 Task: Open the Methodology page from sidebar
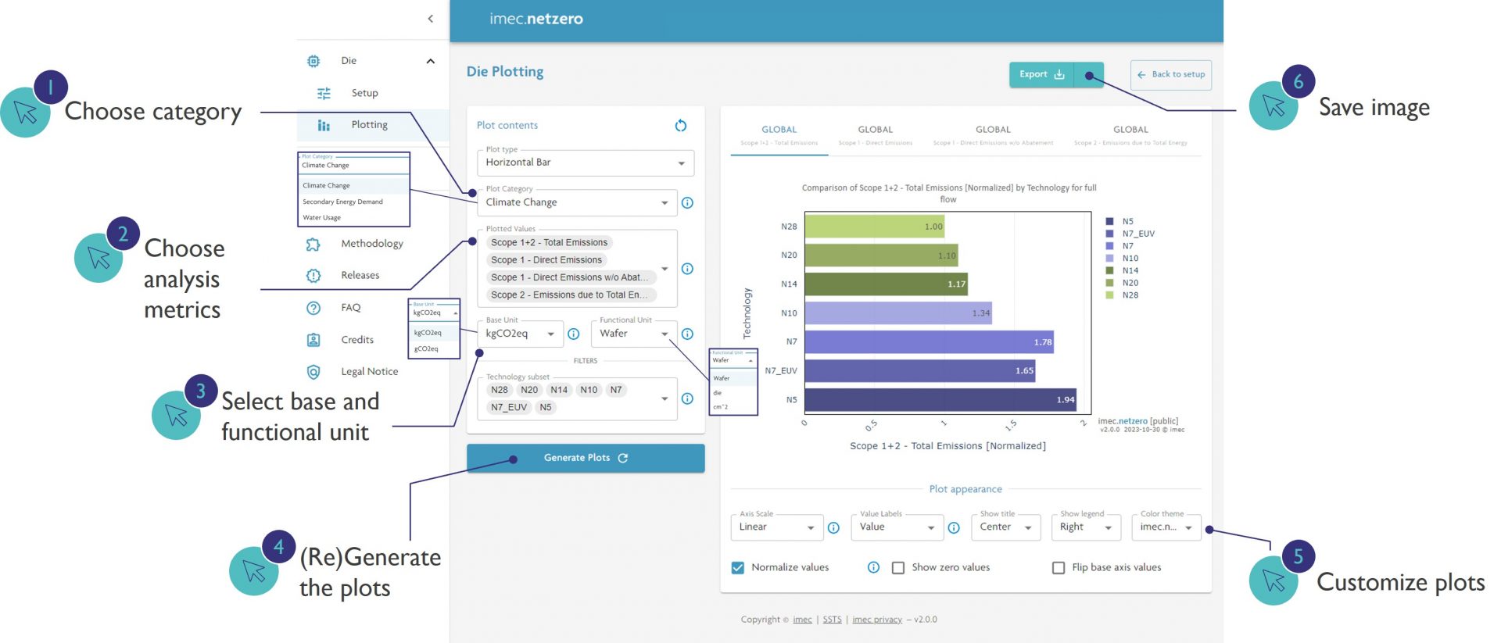coord(371,244)
